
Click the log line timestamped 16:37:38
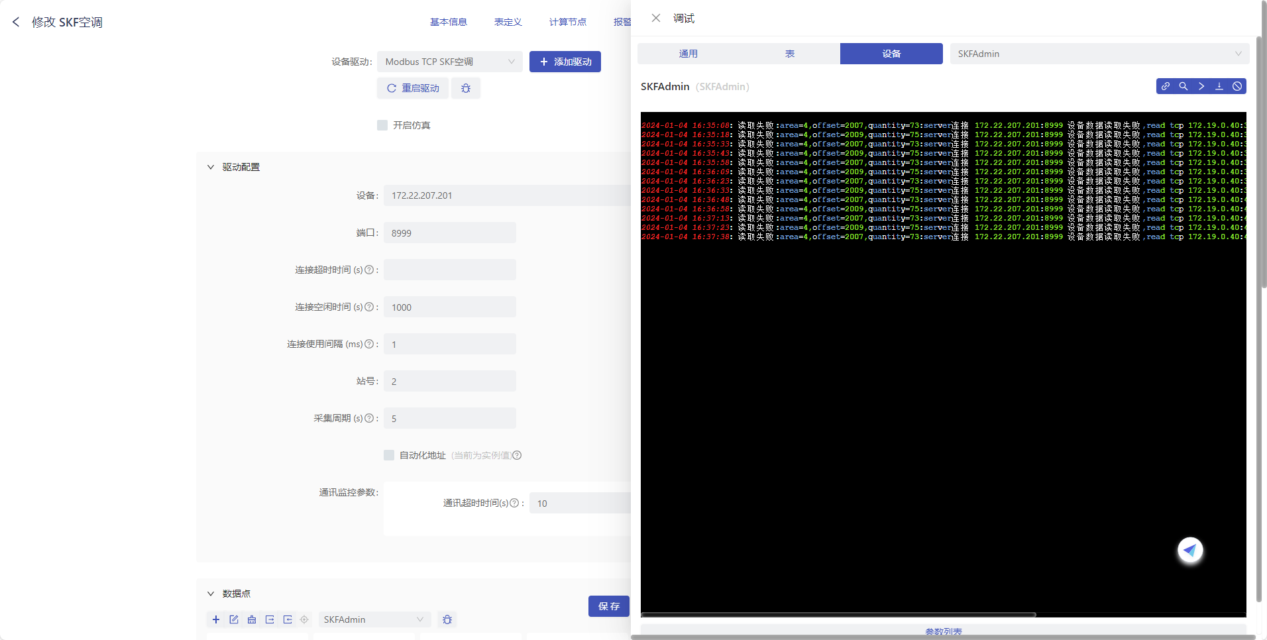(944, 237)
